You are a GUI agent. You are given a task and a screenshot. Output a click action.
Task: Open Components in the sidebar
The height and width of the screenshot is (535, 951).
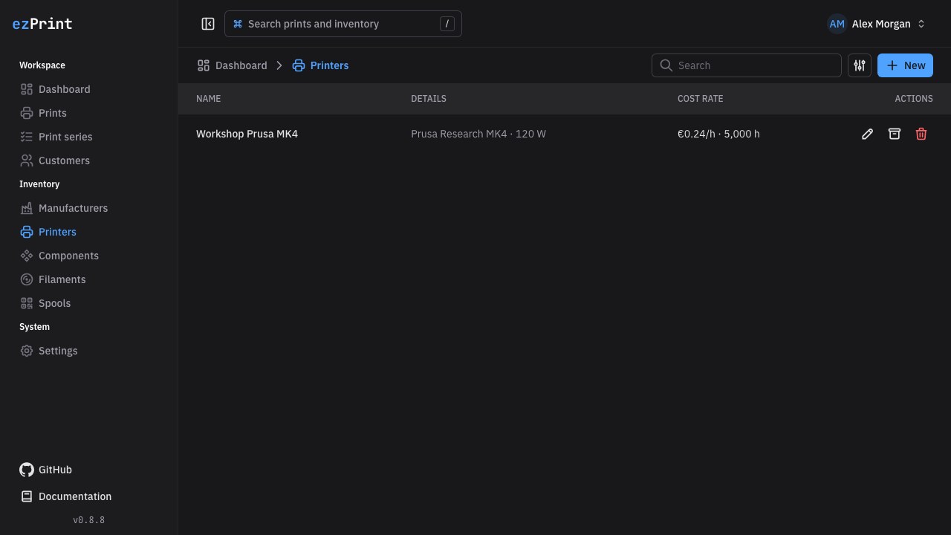point(89,256)
